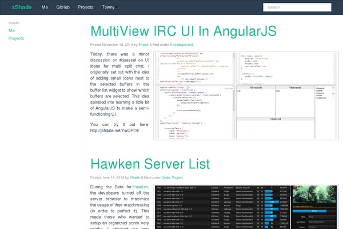The image size is (343, 229).
Task: Focus the Search input field
Action: point(297,7)
